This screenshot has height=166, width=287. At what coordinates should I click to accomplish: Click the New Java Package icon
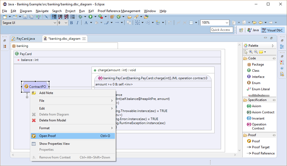coord(112,17)
